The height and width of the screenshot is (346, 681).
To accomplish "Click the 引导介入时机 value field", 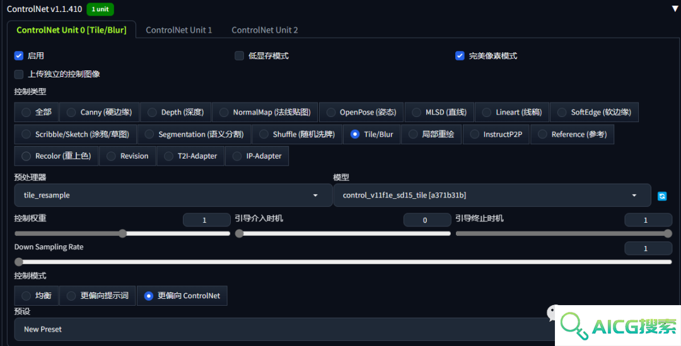I will click(427, 220).
